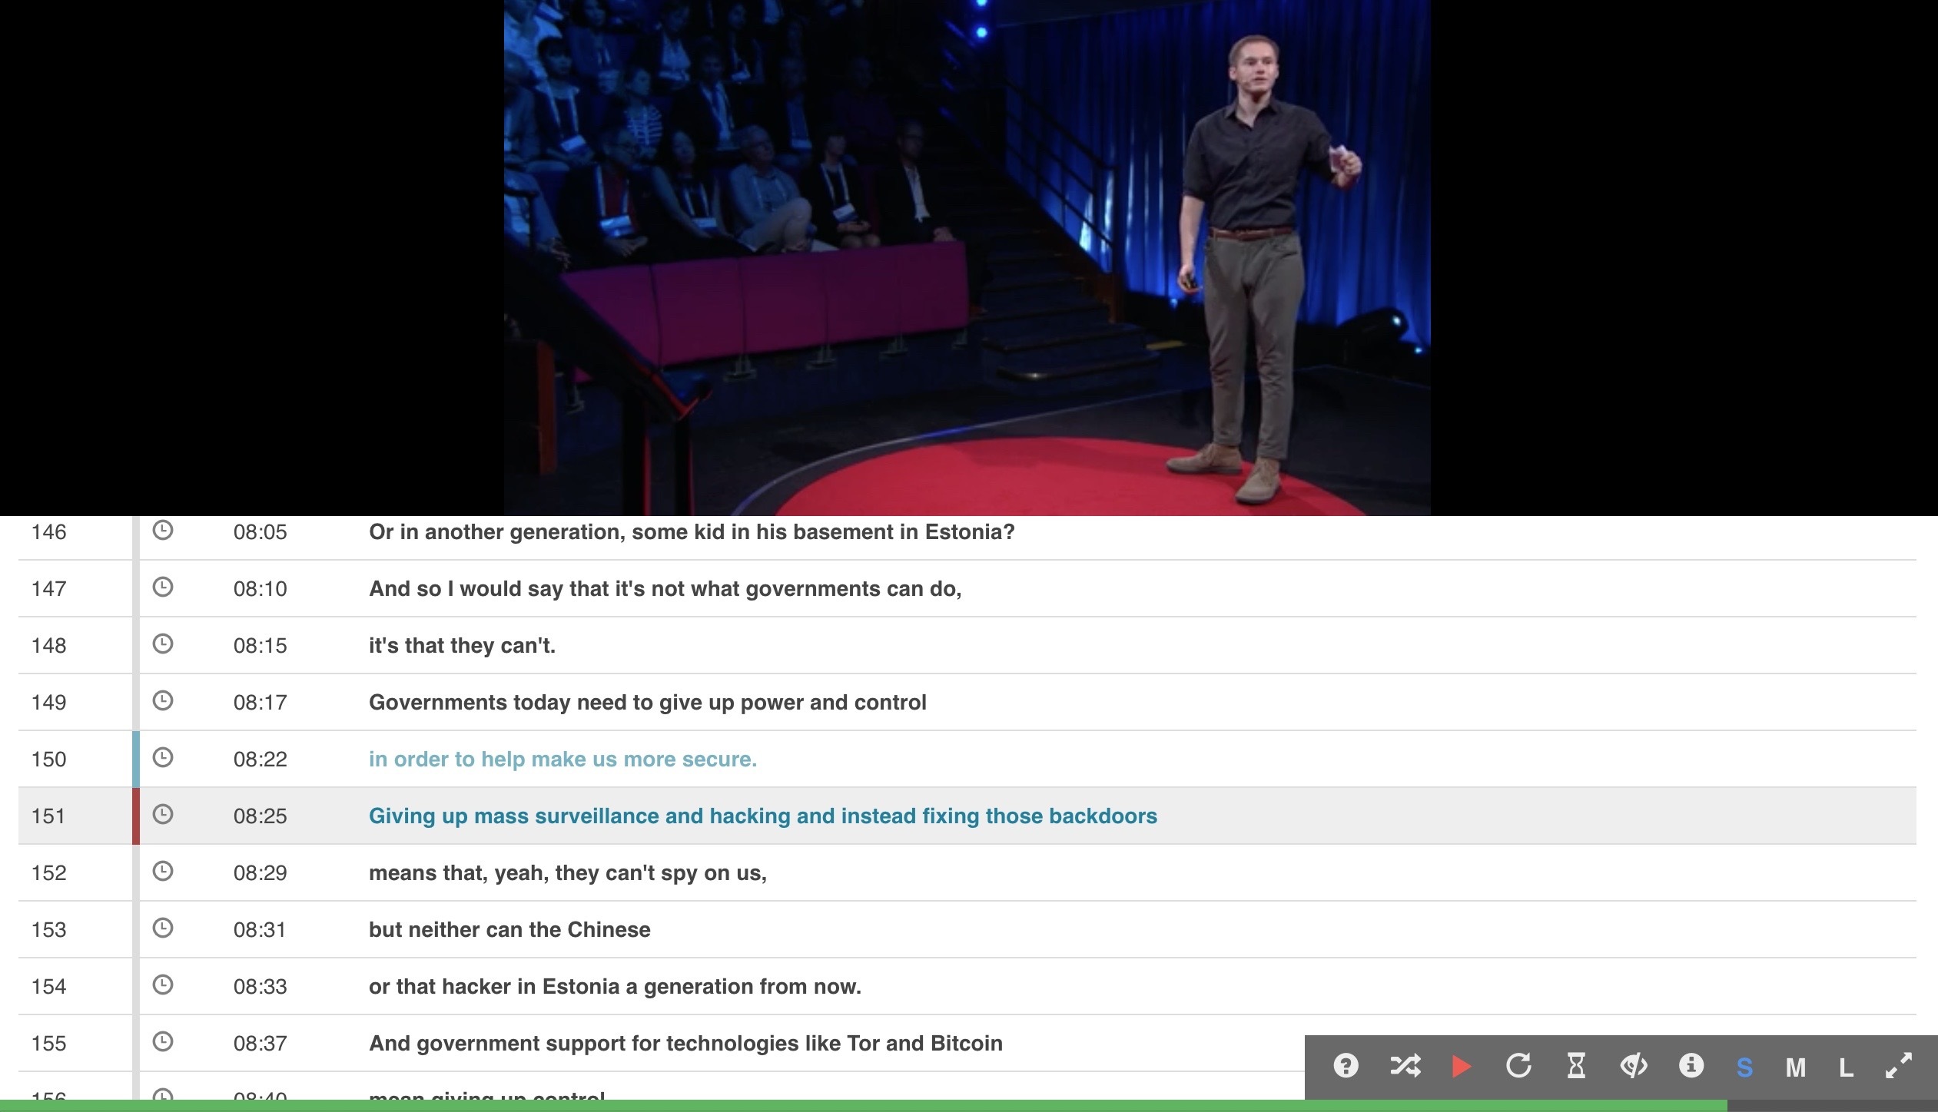Open the info circle icon
The width and height of the screenshot is (1938, 1112).
(1691, 1066)
